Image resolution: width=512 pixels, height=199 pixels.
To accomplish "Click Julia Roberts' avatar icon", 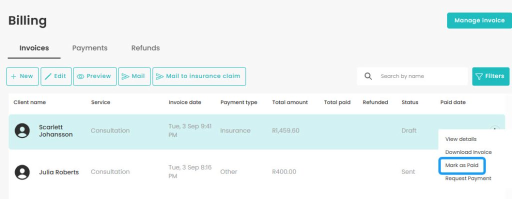I will [22, 172].
